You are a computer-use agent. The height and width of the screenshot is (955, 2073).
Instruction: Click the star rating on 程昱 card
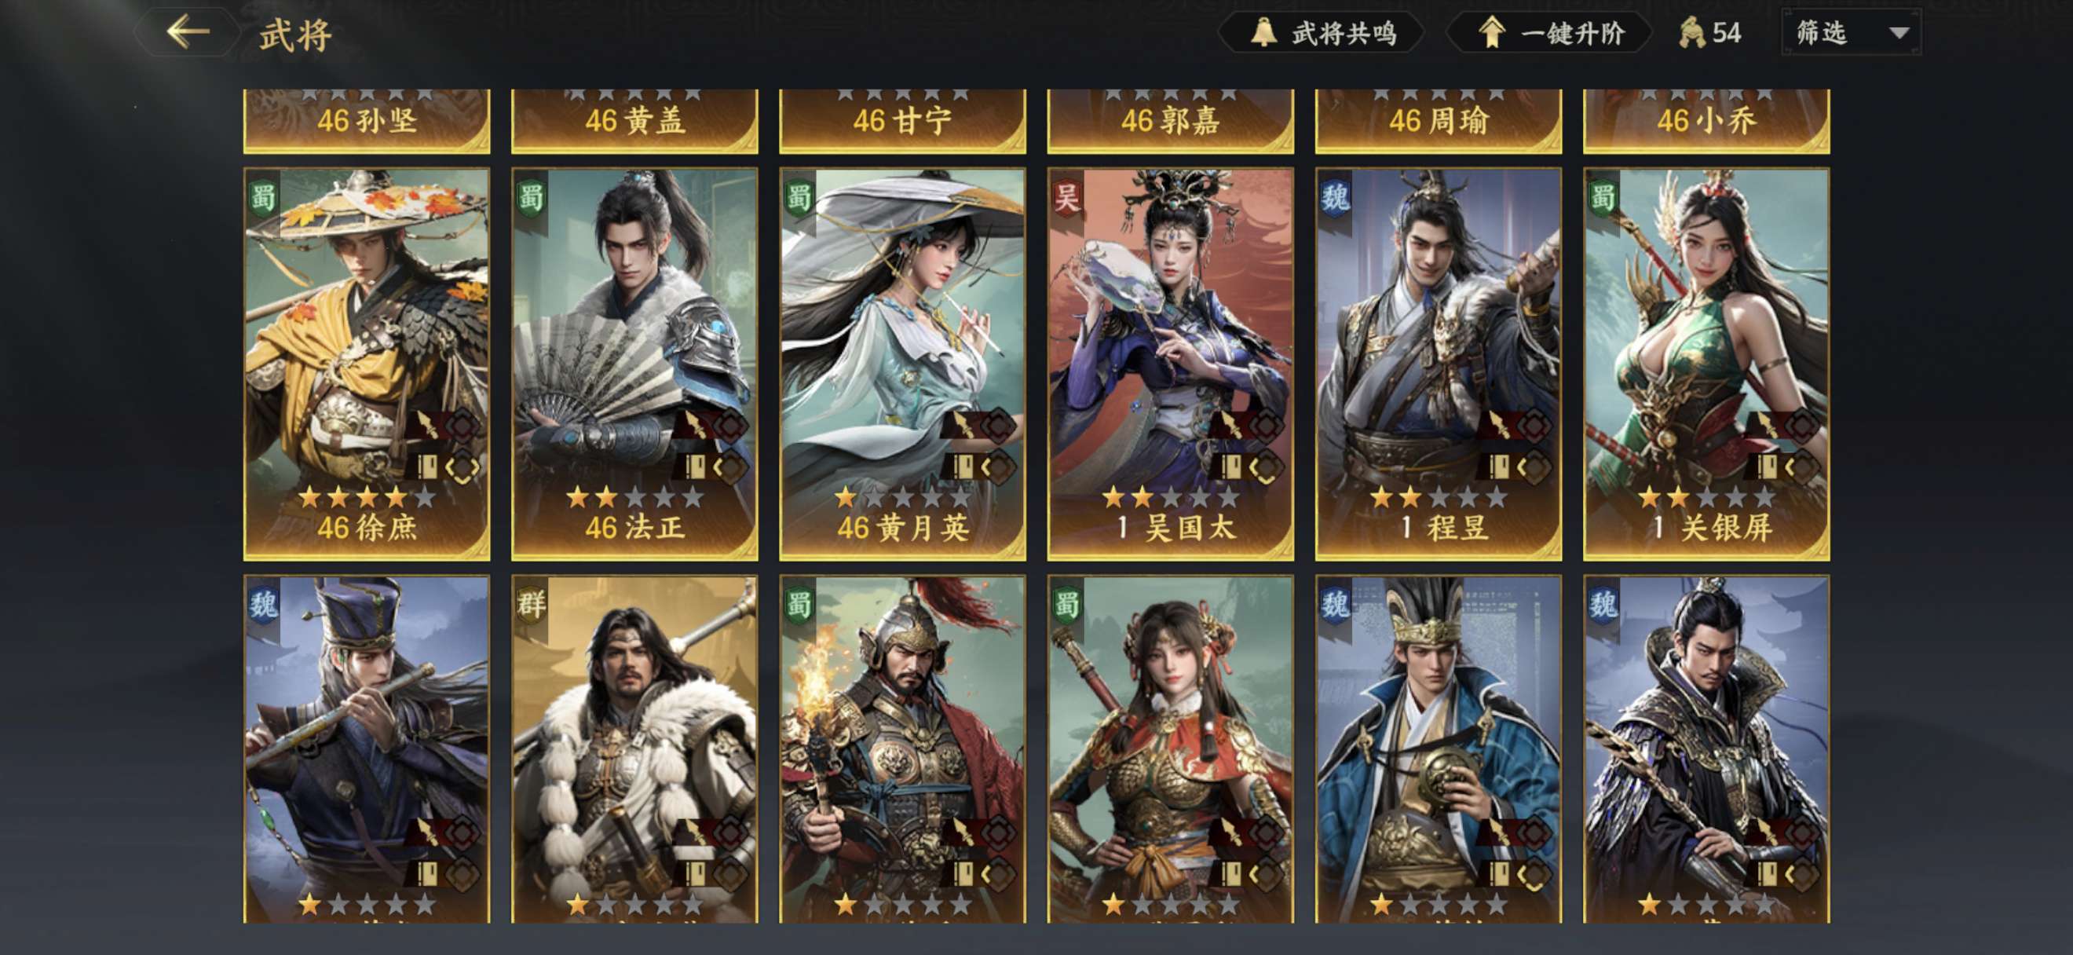tap(1439, 497)
